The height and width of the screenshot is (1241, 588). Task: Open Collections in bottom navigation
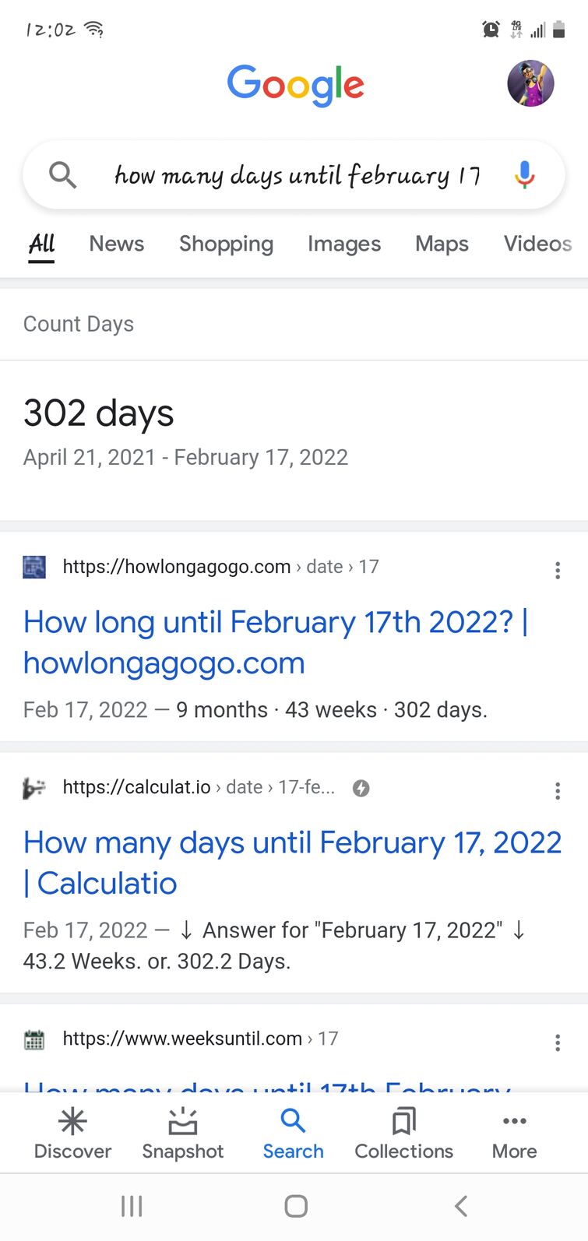pos(403,1134)
